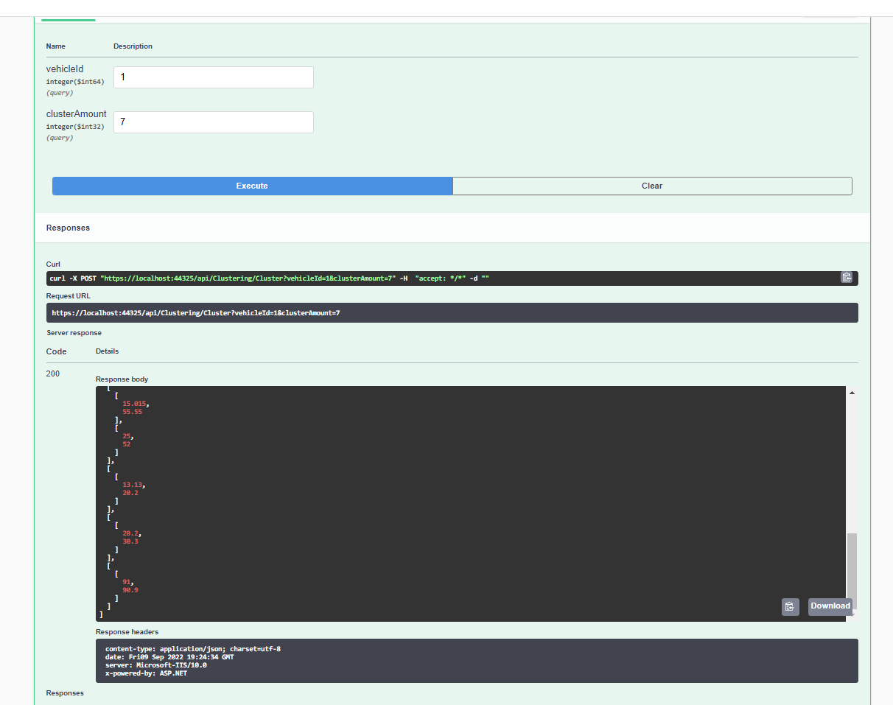Copy the response body to clipboard
The image size is (893, 705).
pos(790,606)
